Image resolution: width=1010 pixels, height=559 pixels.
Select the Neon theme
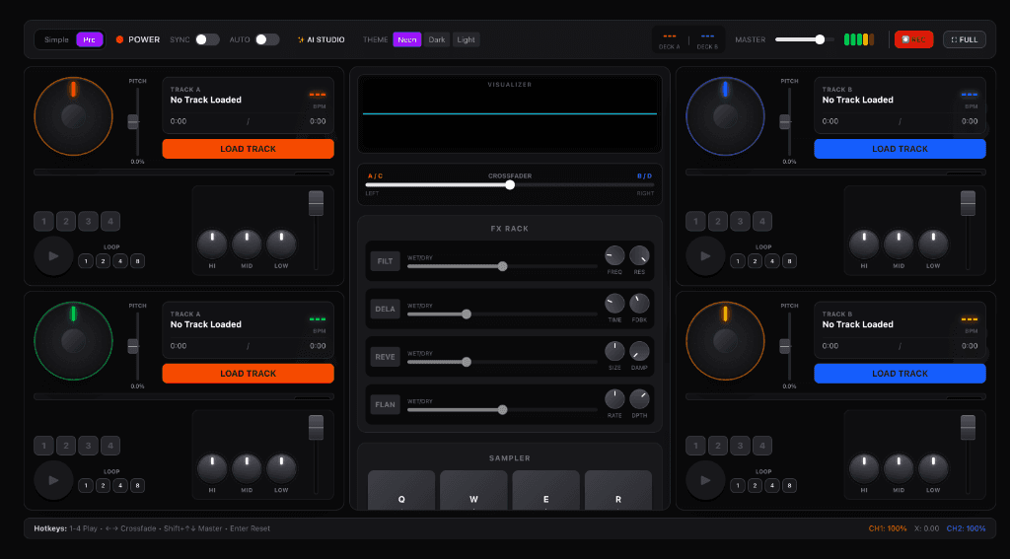[407, 39]
